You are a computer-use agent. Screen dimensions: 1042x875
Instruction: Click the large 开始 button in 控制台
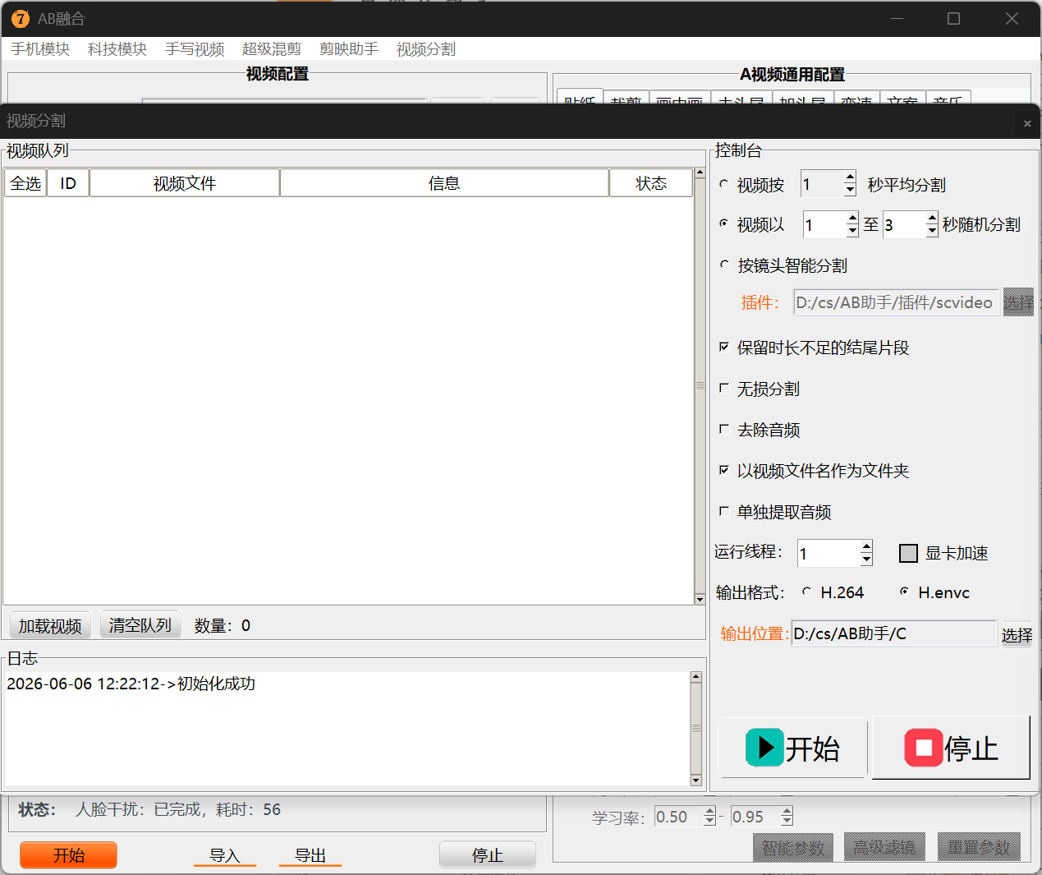(792, 748)
